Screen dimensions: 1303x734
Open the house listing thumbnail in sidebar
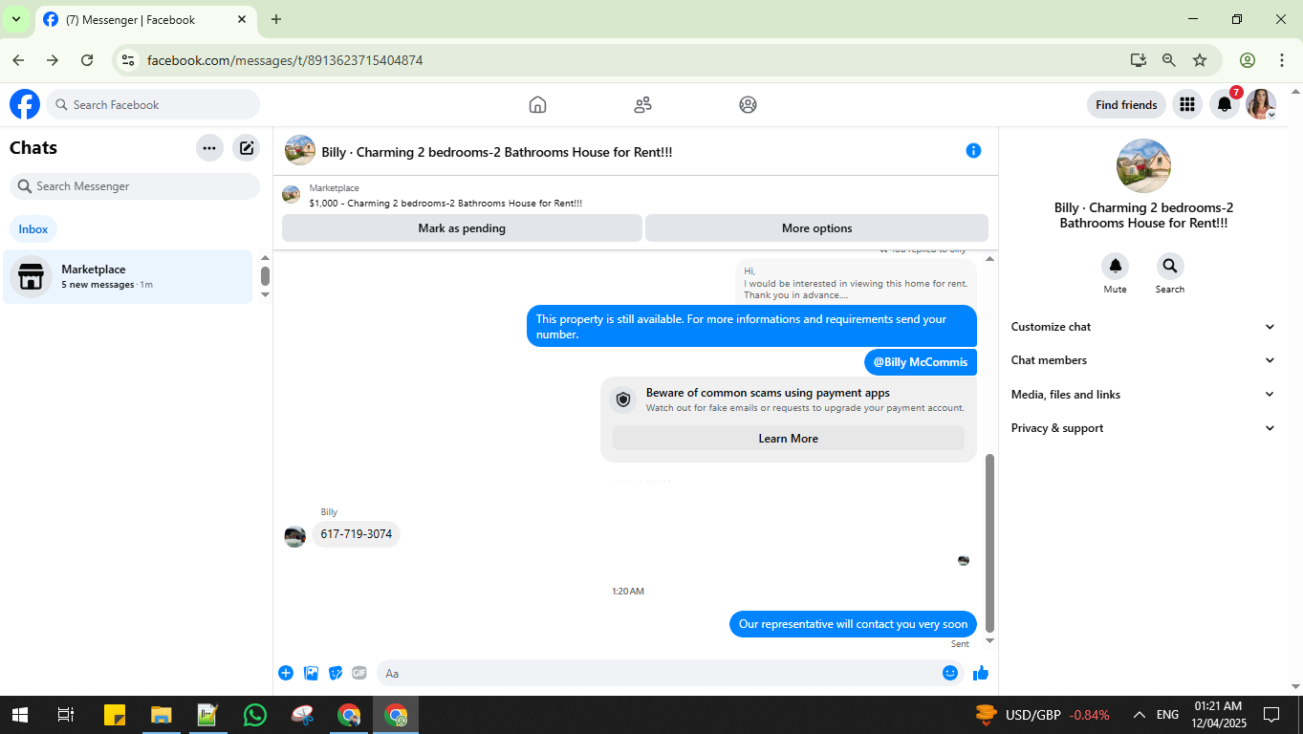pyautogui.click(x=1143, y=166)
